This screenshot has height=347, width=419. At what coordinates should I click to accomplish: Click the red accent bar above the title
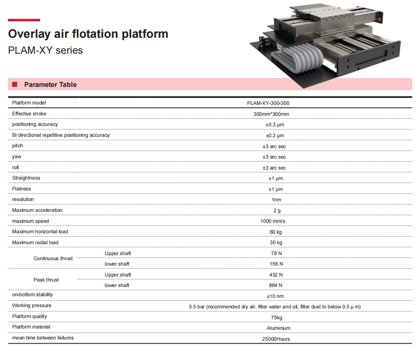[x=24, y=20]
